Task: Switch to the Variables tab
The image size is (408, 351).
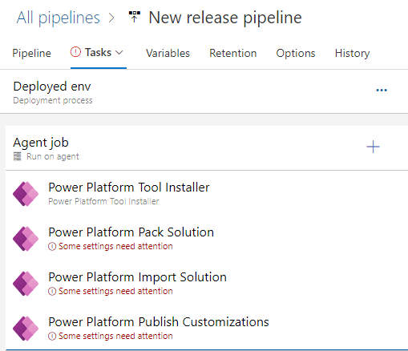Action: click(168, 53)
